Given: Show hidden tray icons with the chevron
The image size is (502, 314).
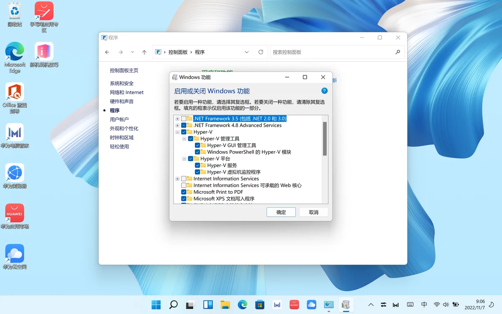Looking at the screenshot, I should [x=371, y=305].
